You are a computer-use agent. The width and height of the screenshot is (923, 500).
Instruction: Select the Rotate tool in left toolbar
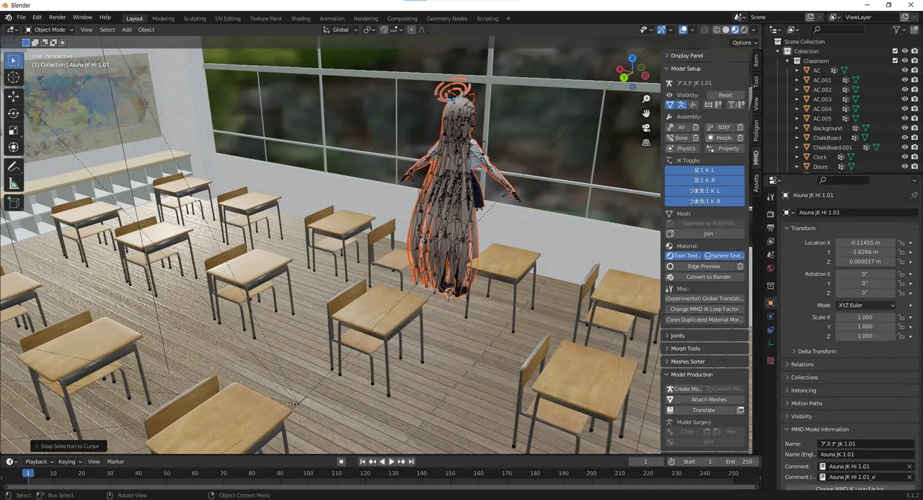[x=13, y=113]
